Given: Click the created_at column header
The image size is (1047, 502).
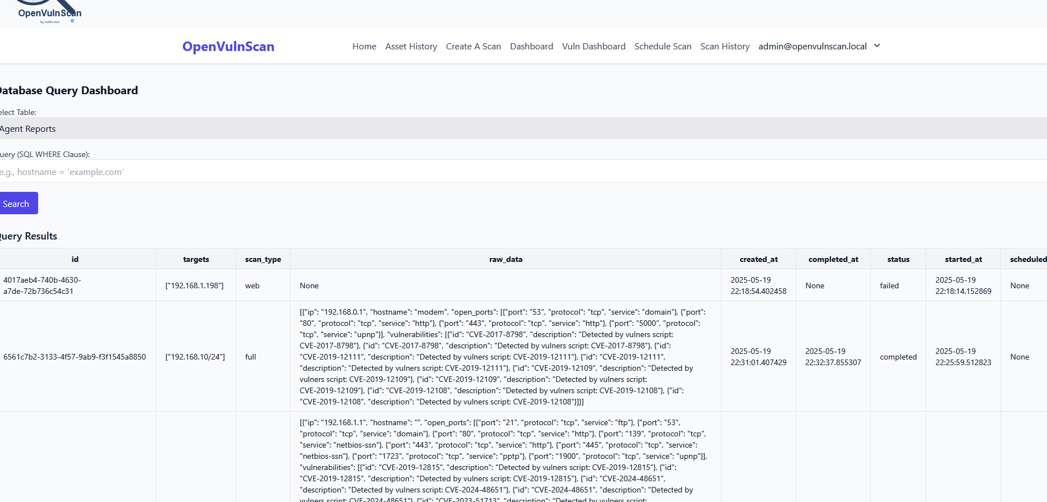Looking at the screenshot, I should pyautogui.click(x=759, y=259).
